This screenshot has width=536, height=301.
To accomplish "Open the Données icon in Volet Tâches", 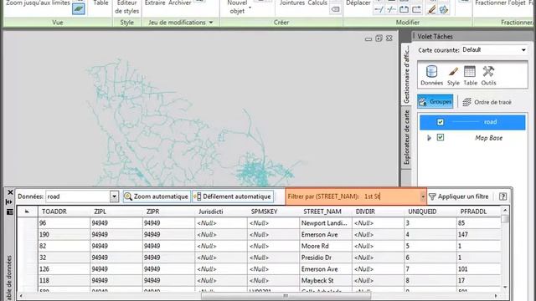I will pyautogui.click(x=431, y=75).
